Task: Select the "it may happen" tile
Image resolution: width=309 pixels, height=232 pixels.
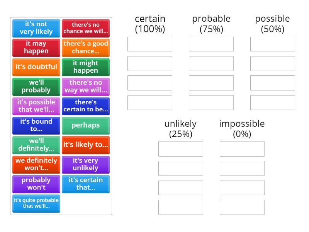Action: click(36, 48)
